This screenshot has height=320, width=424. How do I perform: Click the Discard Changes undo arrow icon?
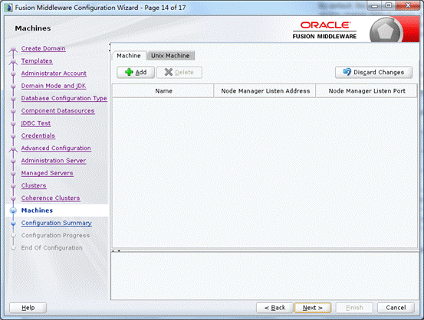[347, 72]
